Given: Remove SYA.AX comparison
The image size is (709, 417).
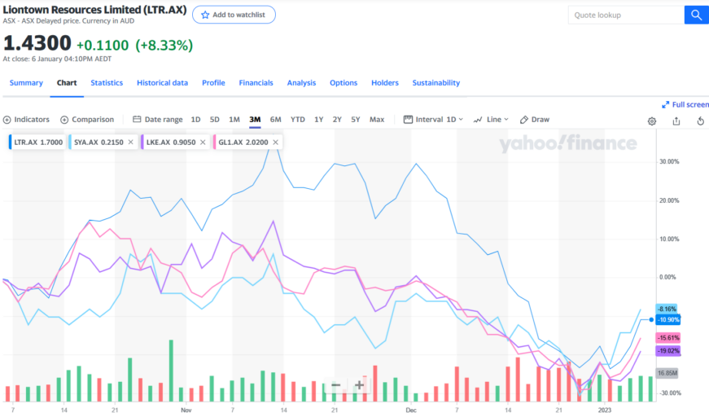Looking at the screenshot, I should pos(131,142).
